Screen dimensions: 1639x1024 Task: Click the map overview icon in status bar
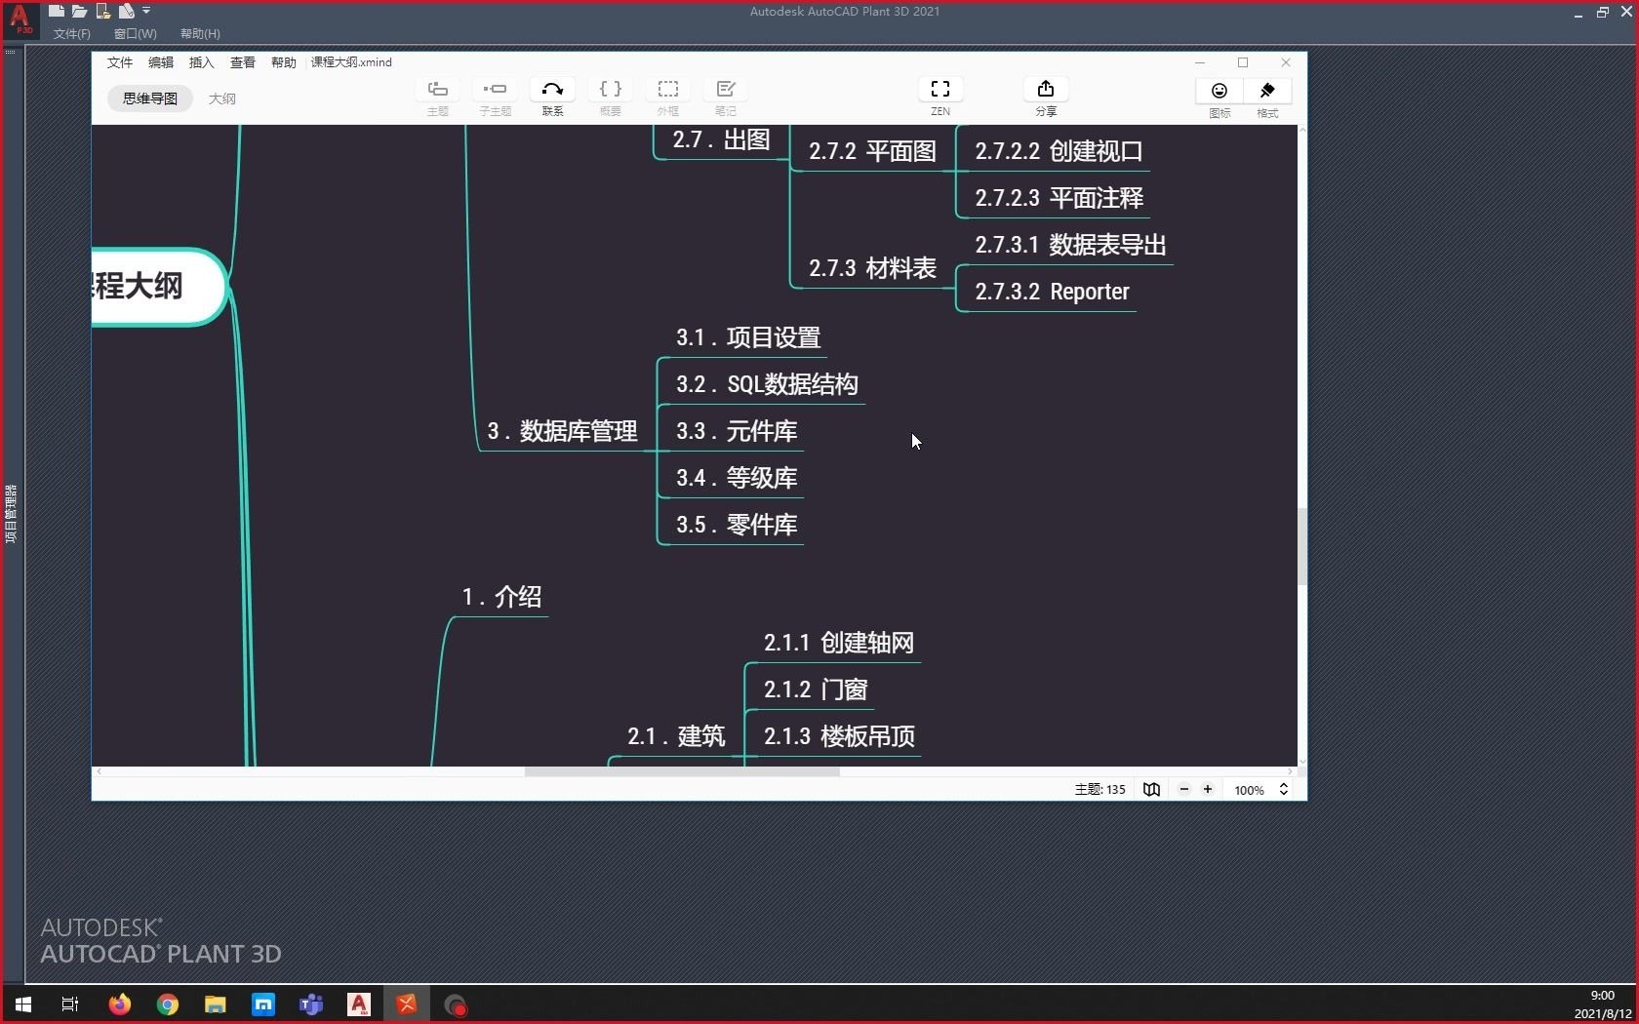(x=1151, y=790)
